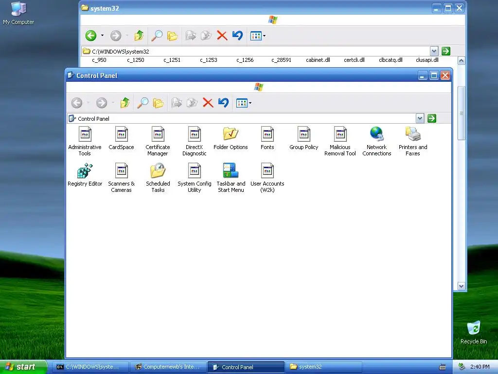
Task: Open Scheduled Tasks
Action: [x=158, y=178]
